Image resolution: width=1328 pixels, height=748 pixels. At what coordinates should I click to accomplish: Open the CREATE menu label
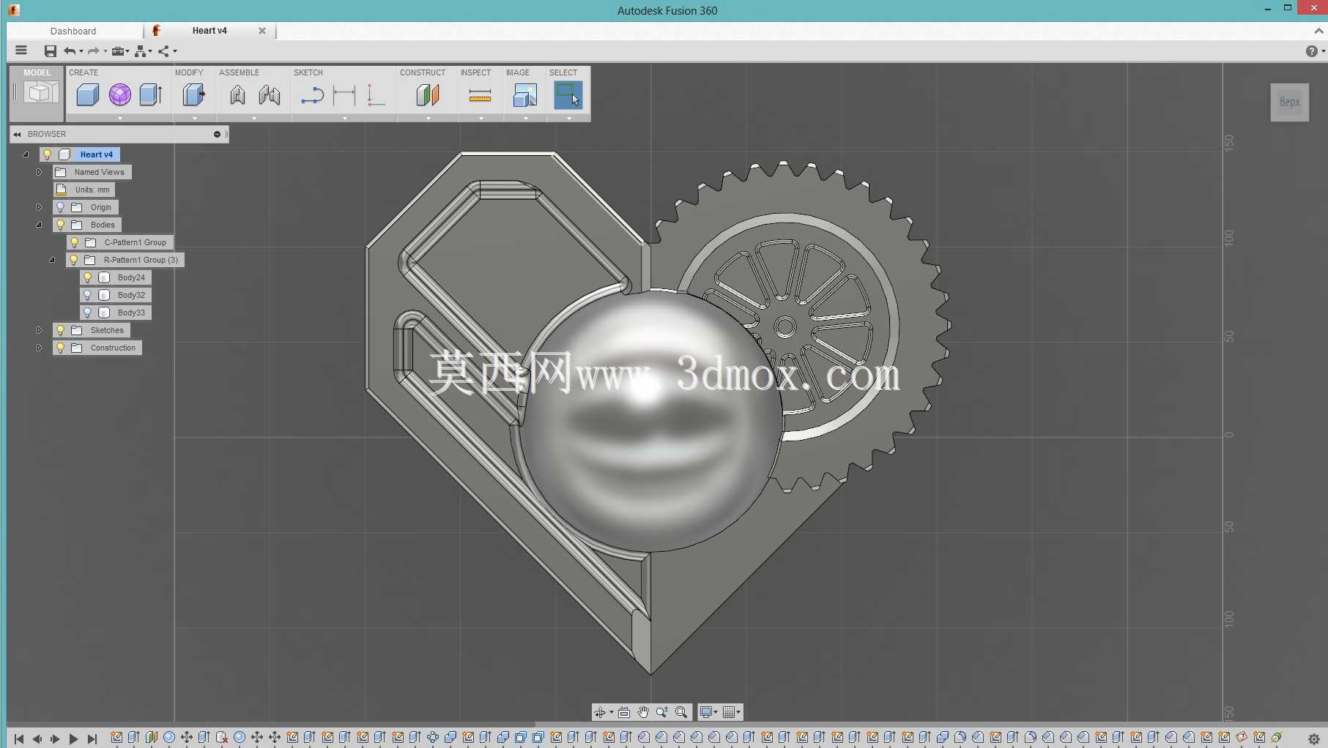84,72
